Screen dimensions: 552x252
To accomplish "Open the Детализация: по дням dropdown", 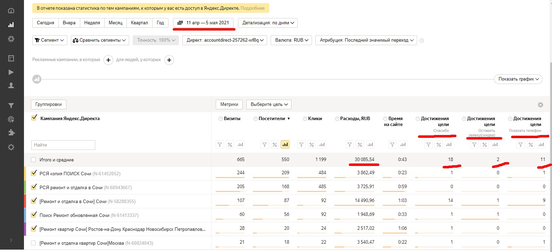I will 268,23.
